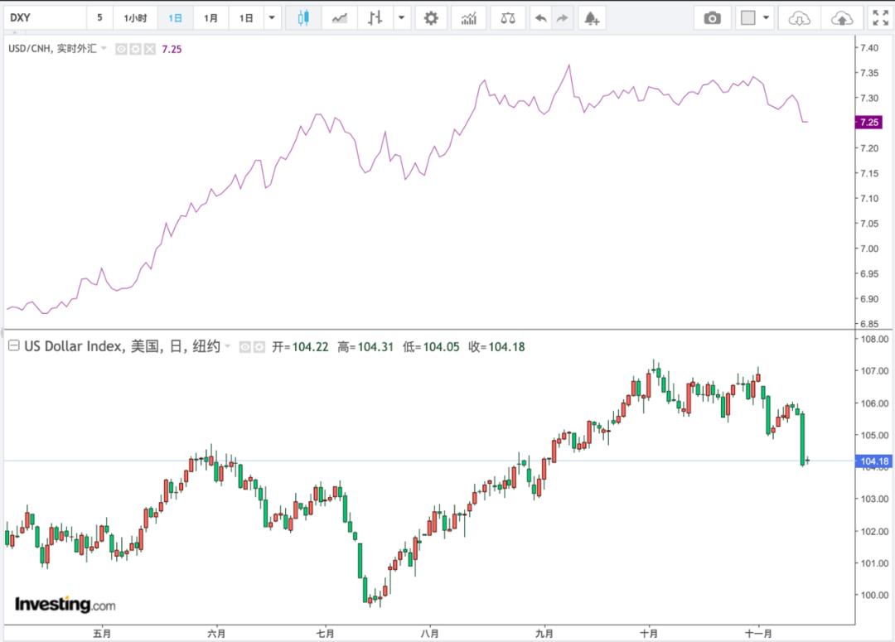Add a price alert bell icon
The image size is (895, 642).
click(592, 18)
